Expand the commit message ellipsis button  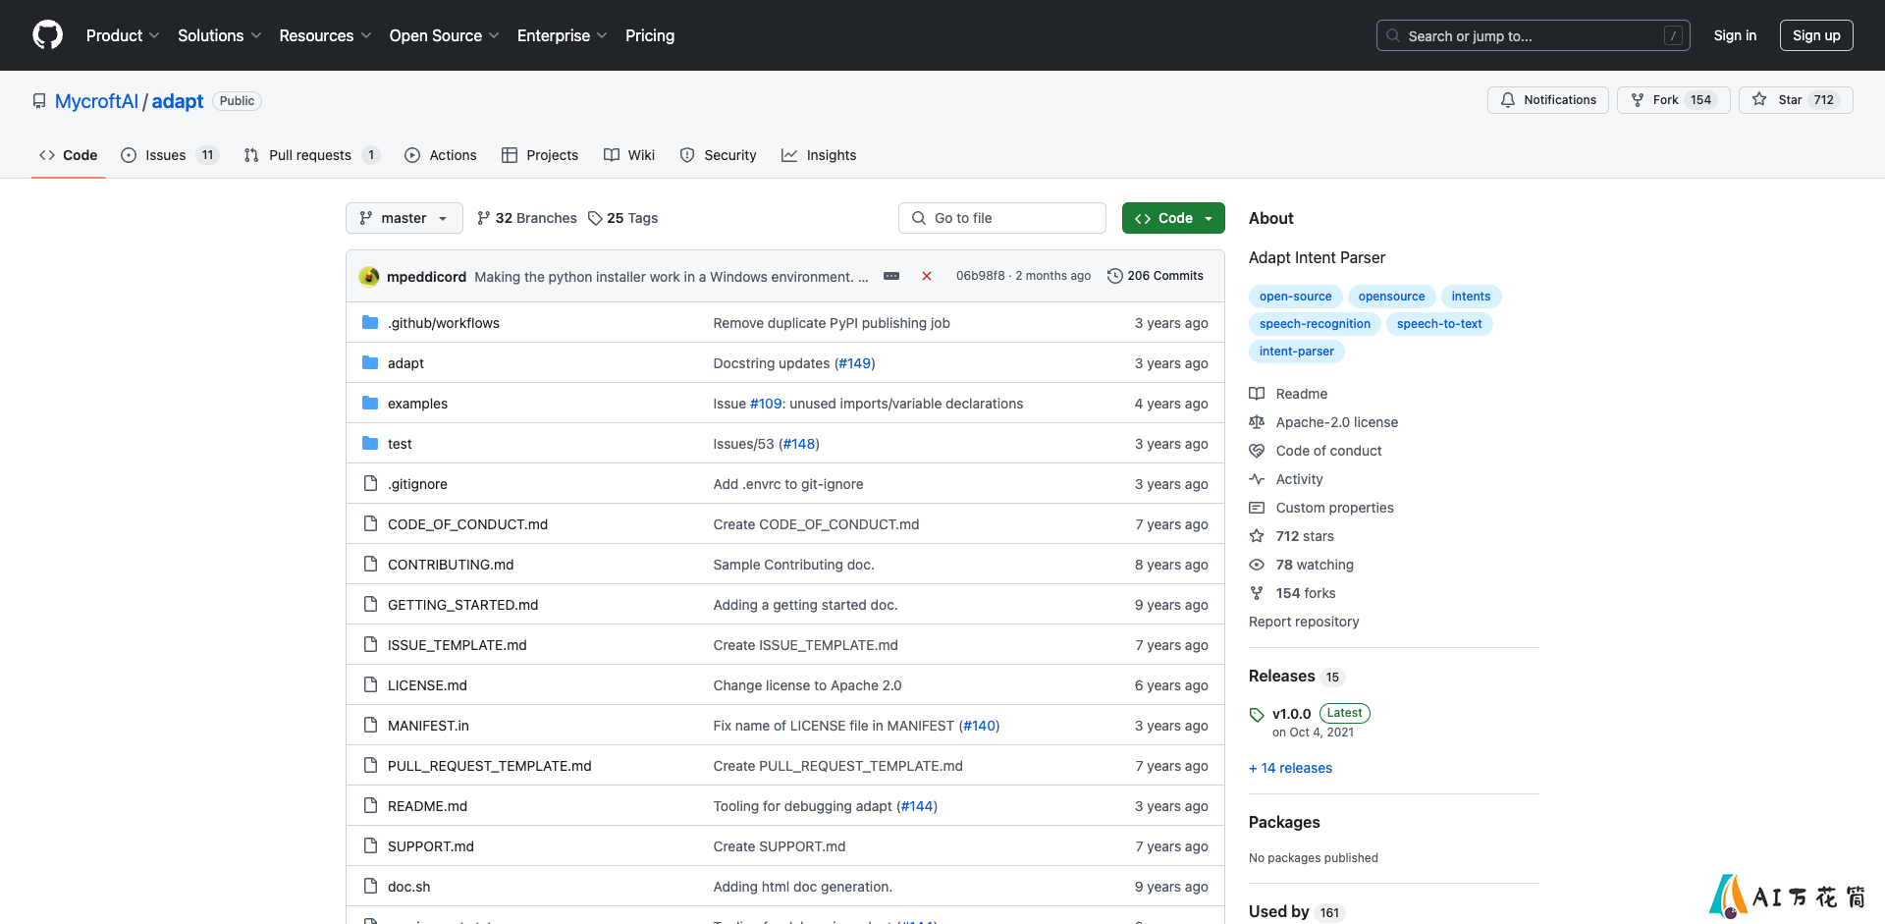(891, 276)
